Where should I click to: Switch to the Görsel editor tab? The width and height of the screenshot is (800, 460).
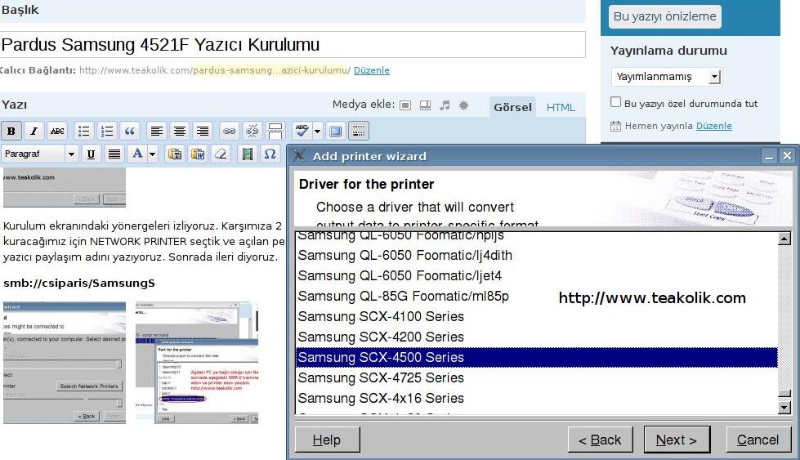512,107
